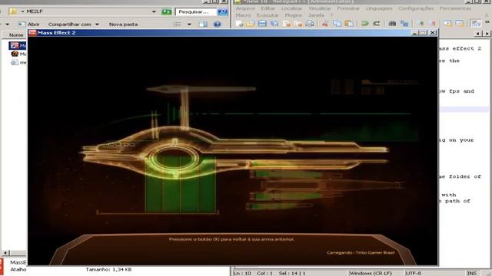Select the highlighted first file in Explorer list
The width and height of the screenshot is (492, 276).
click(18, 46)
